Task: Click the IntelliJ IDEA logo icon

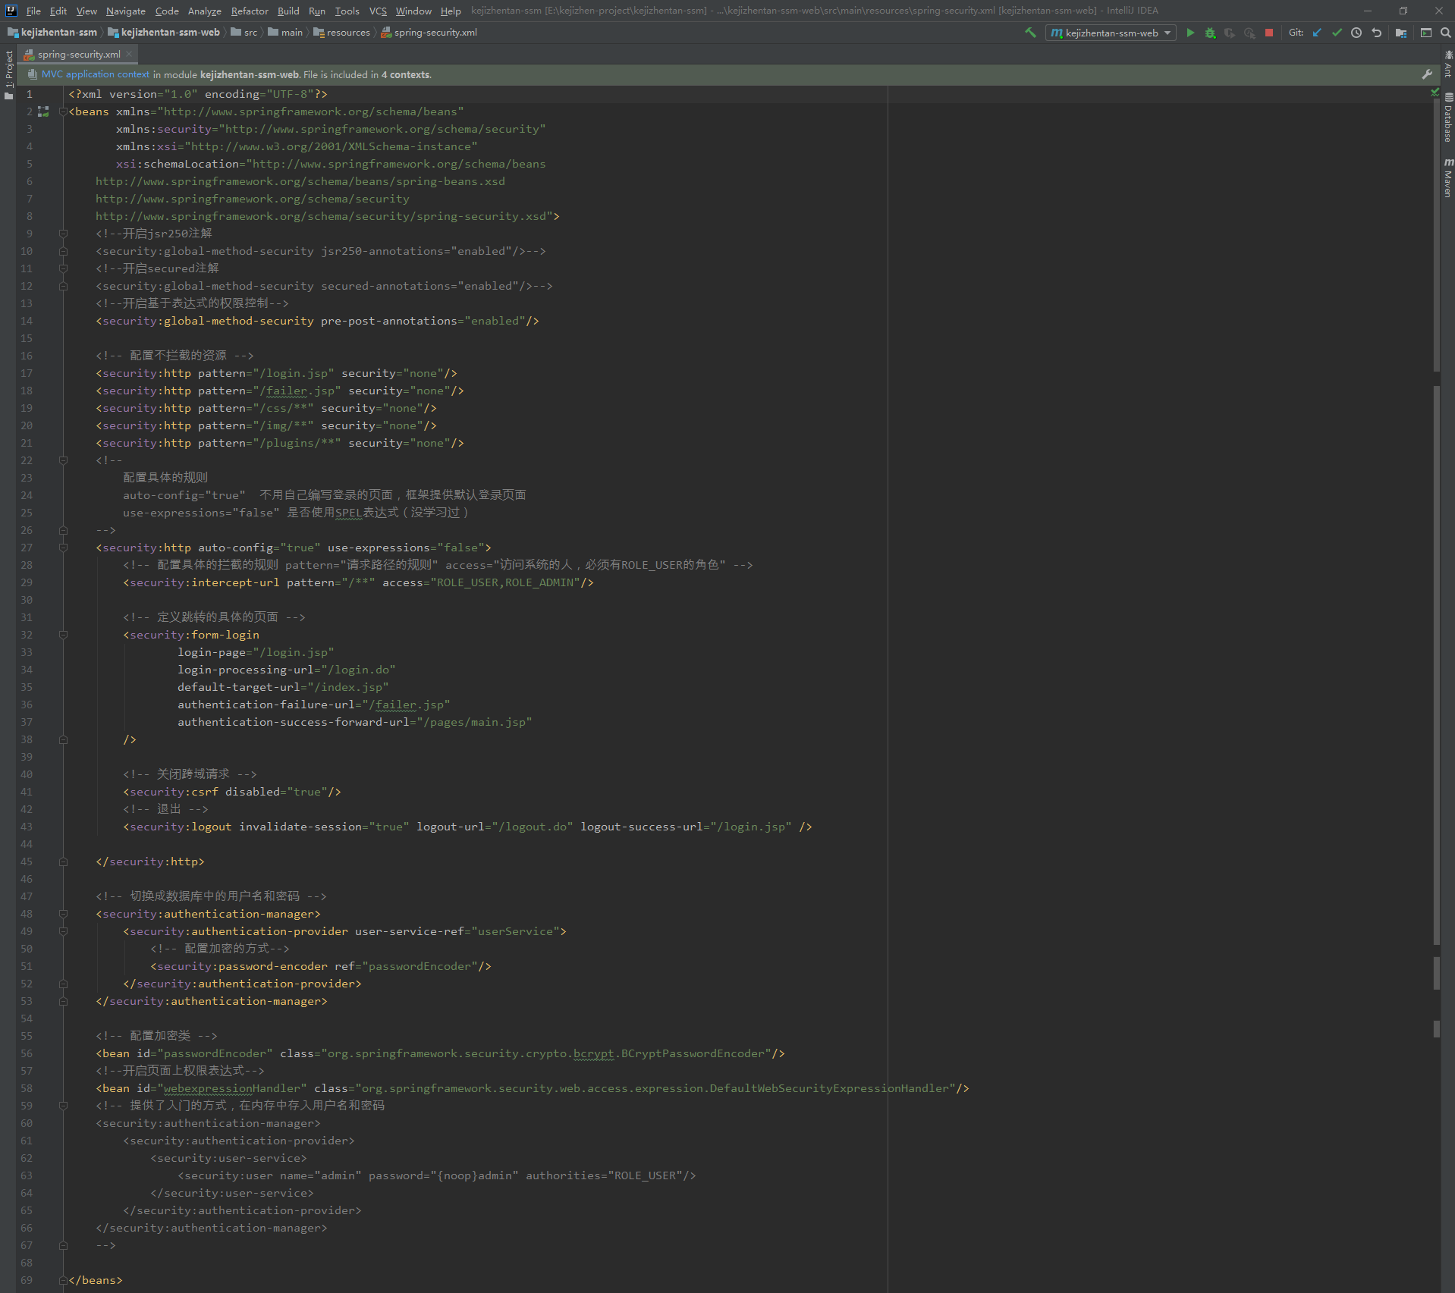Action: click(x=11, y=11)
